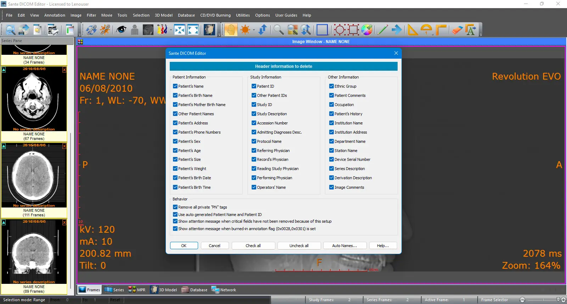Uncheck the Patient's Name checkbox

pos(175,86)
